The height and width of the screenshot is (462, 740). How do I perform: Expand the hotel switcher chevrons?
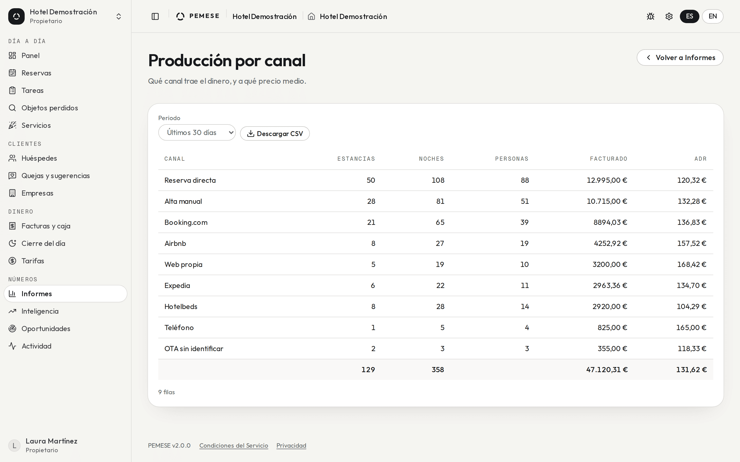tap(119, 16)
